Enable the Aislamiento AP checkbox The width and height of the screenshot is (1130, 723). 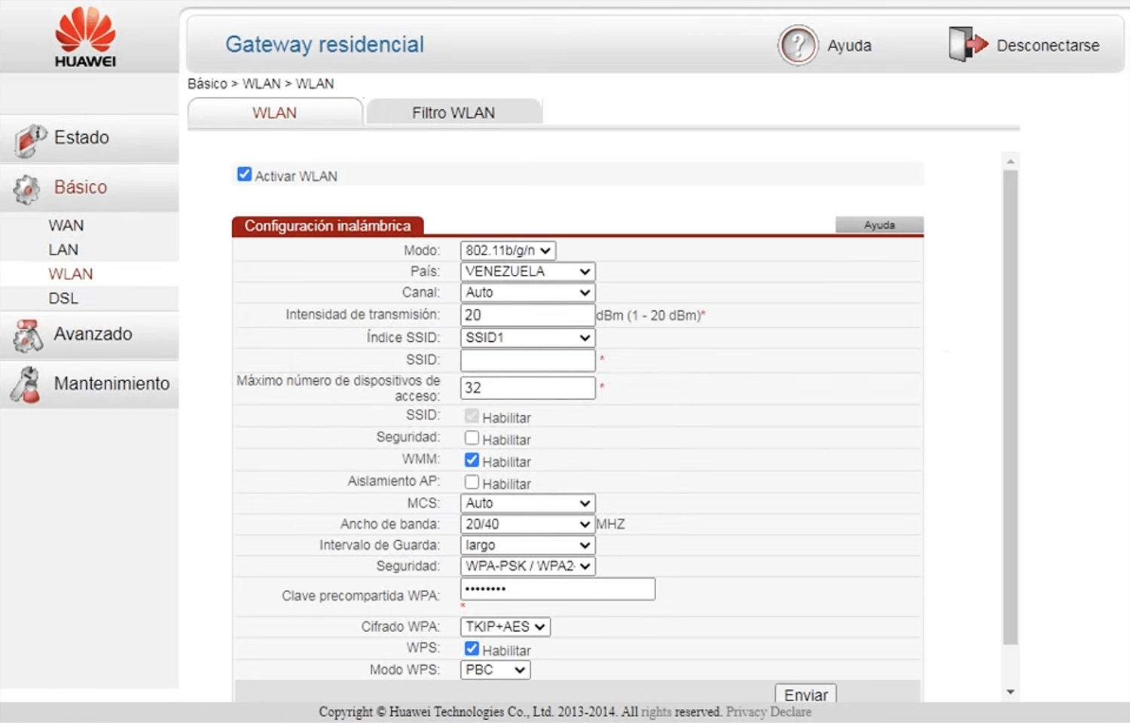click(x=472, y=482)
